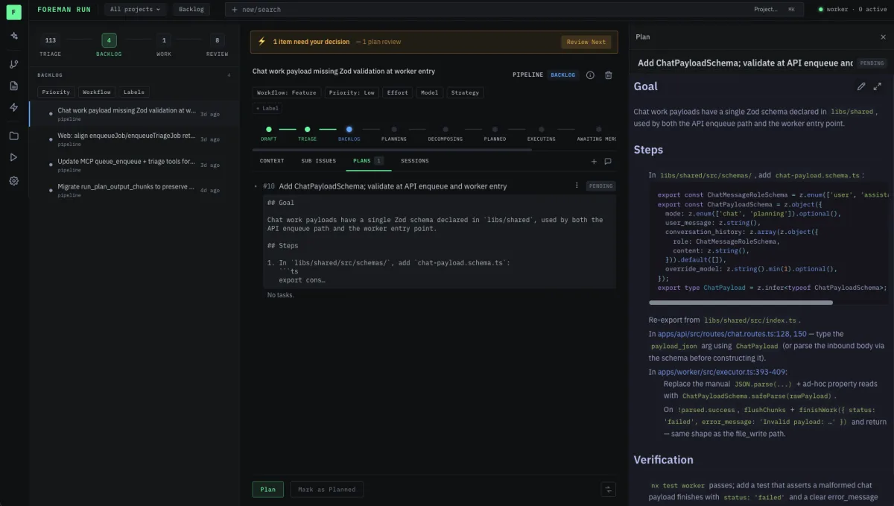Click the Planning stage marker in pipeline
The height and width of the screenshot is (506, 894).
pyautogui.click(x=394, y=130)
